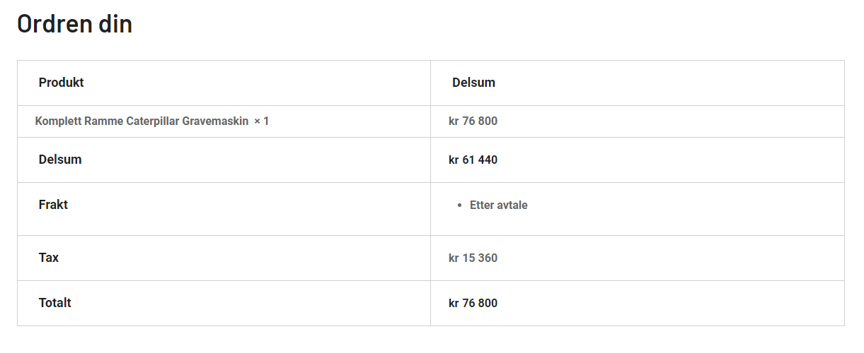Viewport: 864px width, 353px height.
Task: Click the subtotal amount kr 61 440
Action: (473, 160)
